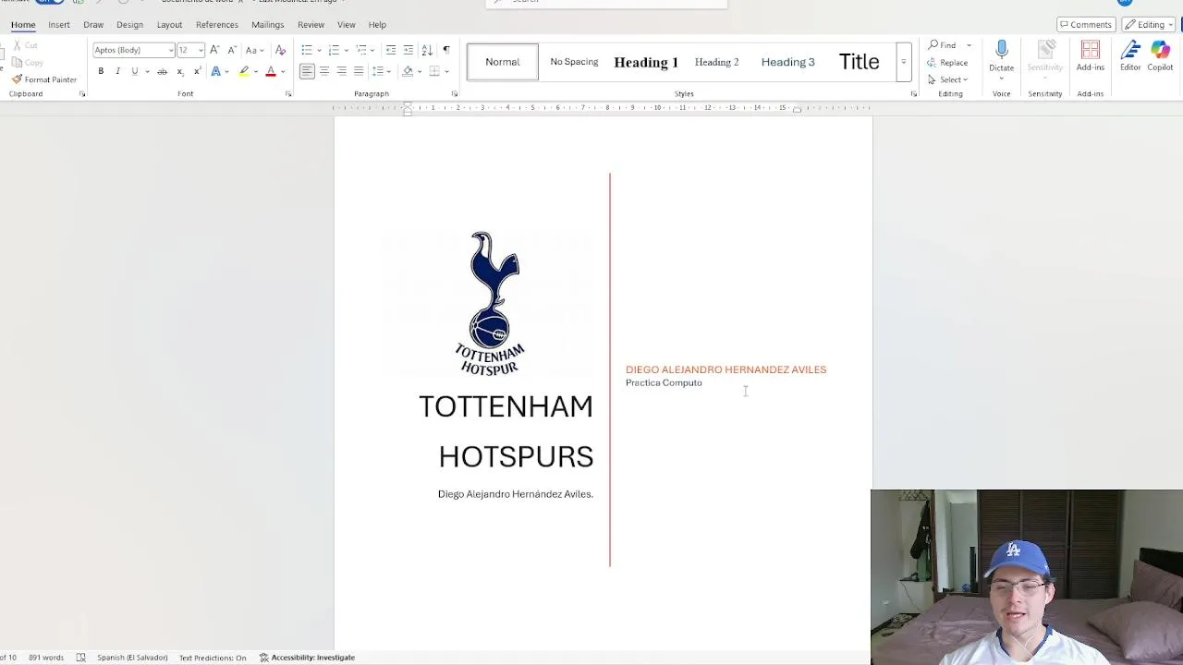Sort the selected text
1183x665 pixels.
pos(427,50)
